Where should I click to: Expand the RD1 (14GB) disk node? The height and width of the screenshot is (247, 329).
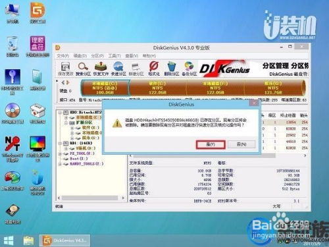point(60,144)
